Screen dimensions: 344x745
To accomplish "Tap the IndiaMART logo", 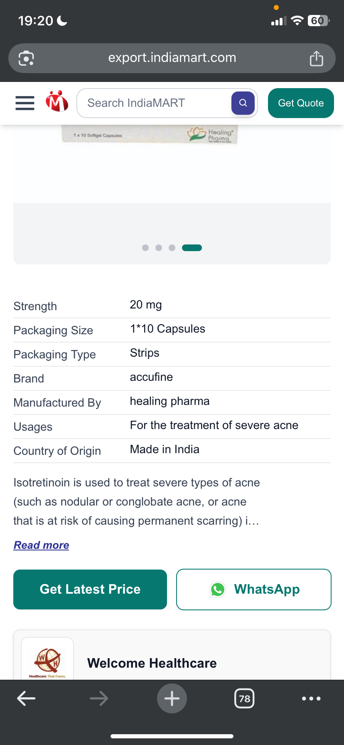I will (x=57, y=102).
